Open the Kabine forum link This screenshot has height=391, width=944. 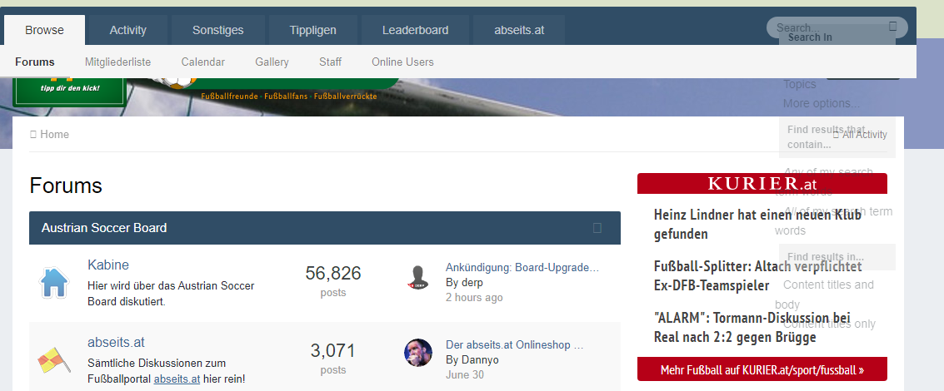coord(108,265)
